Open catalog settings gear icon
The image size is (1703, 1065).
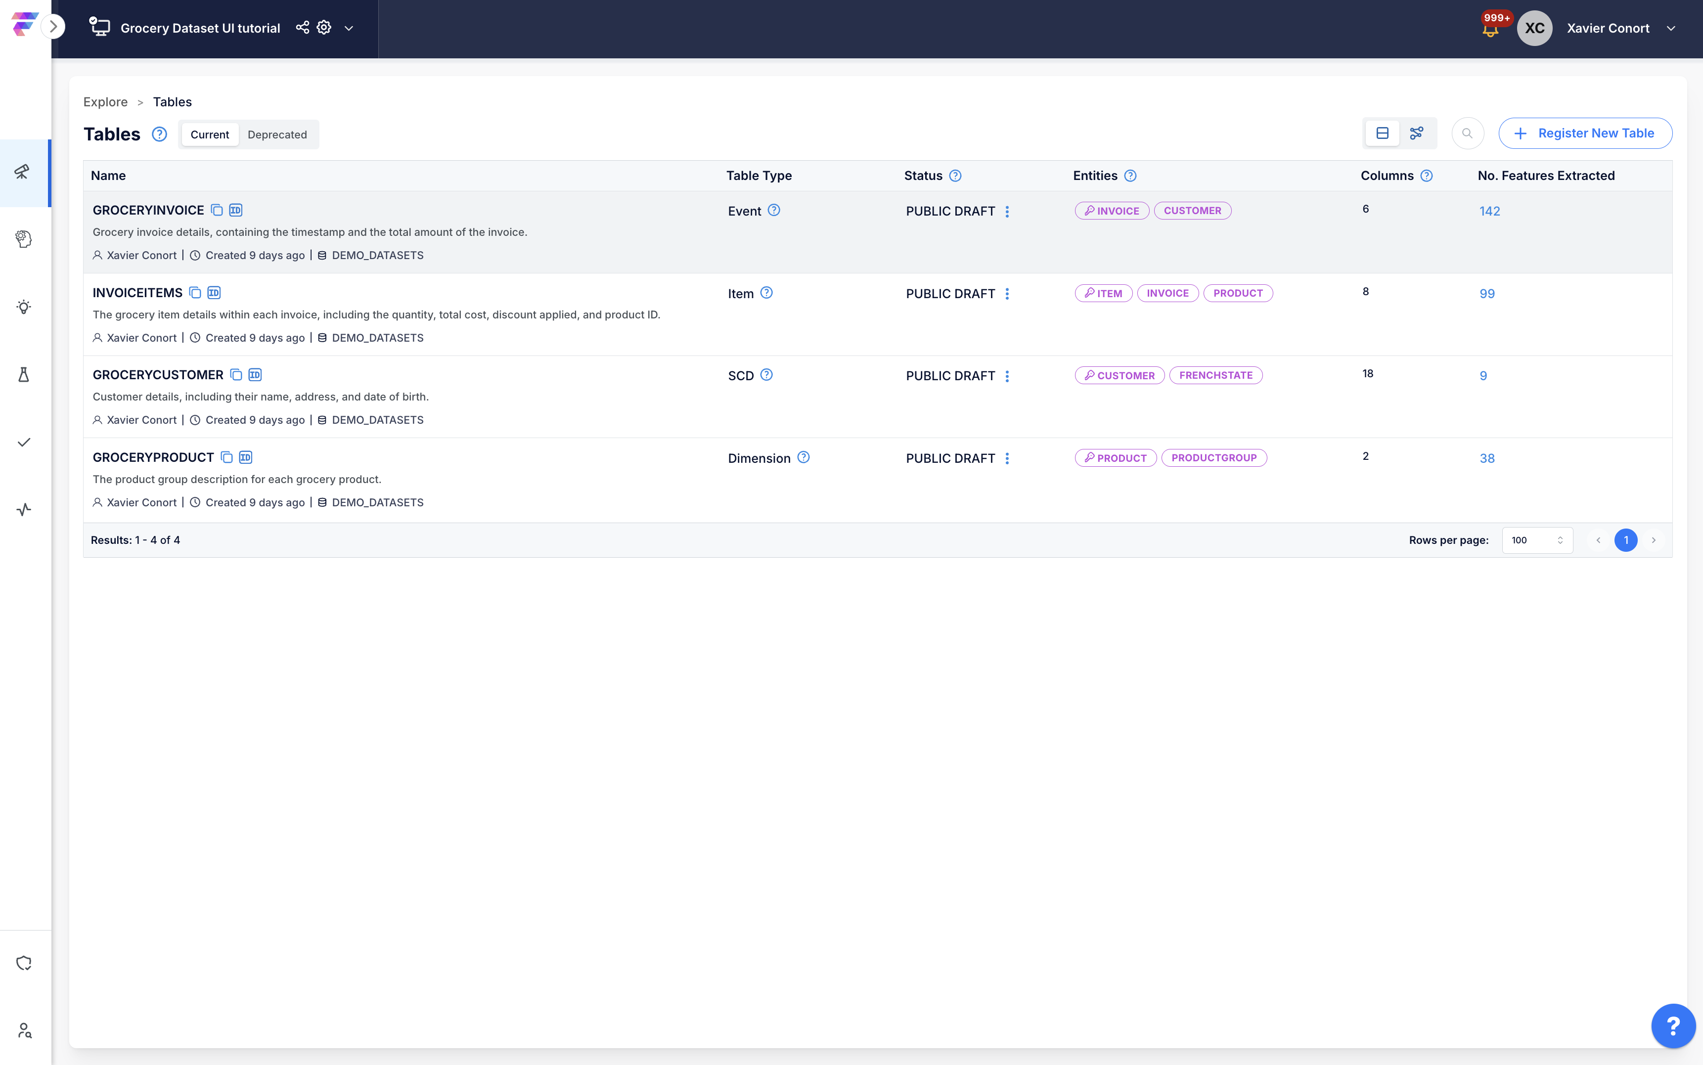[x=324, y=27]
